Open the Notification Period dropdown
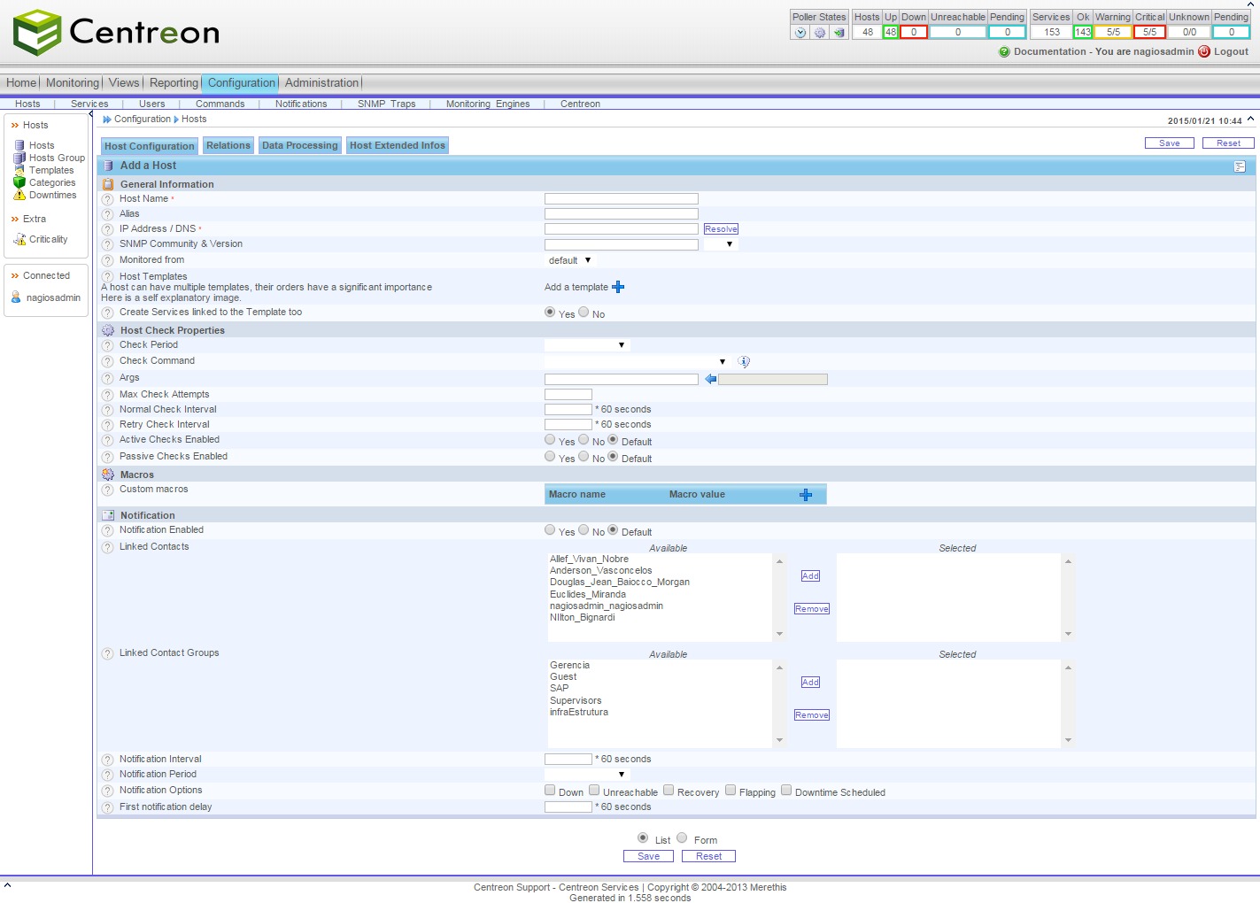Screen dimensions: 1260x903 (x=587, y=775)
